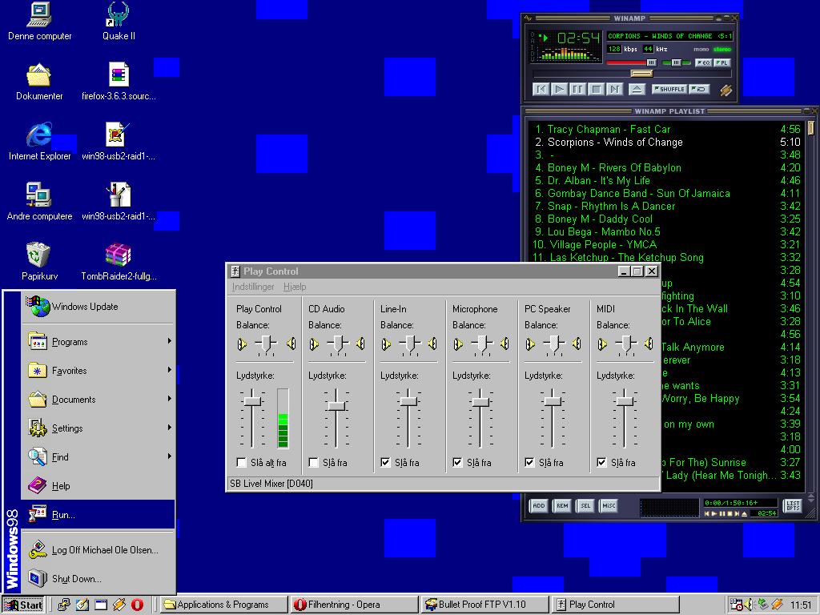This screenshot has height=615, width=820.
Task: Open Hjælp menu in Play Control
Action: coord(295,287)
